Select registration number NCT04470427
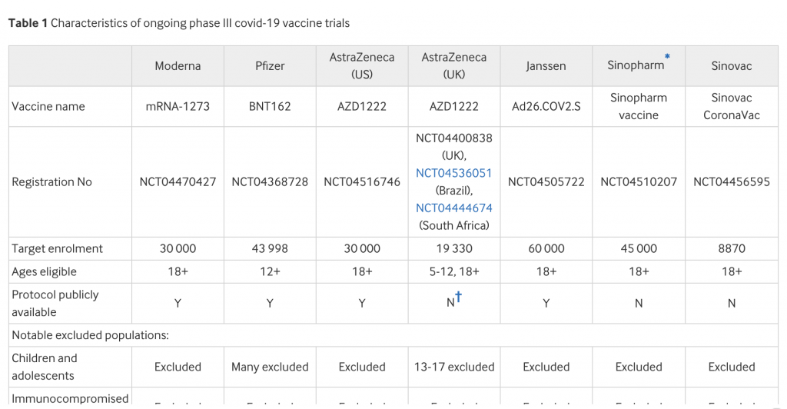The image size is (787, 409). tap(178, 181)
